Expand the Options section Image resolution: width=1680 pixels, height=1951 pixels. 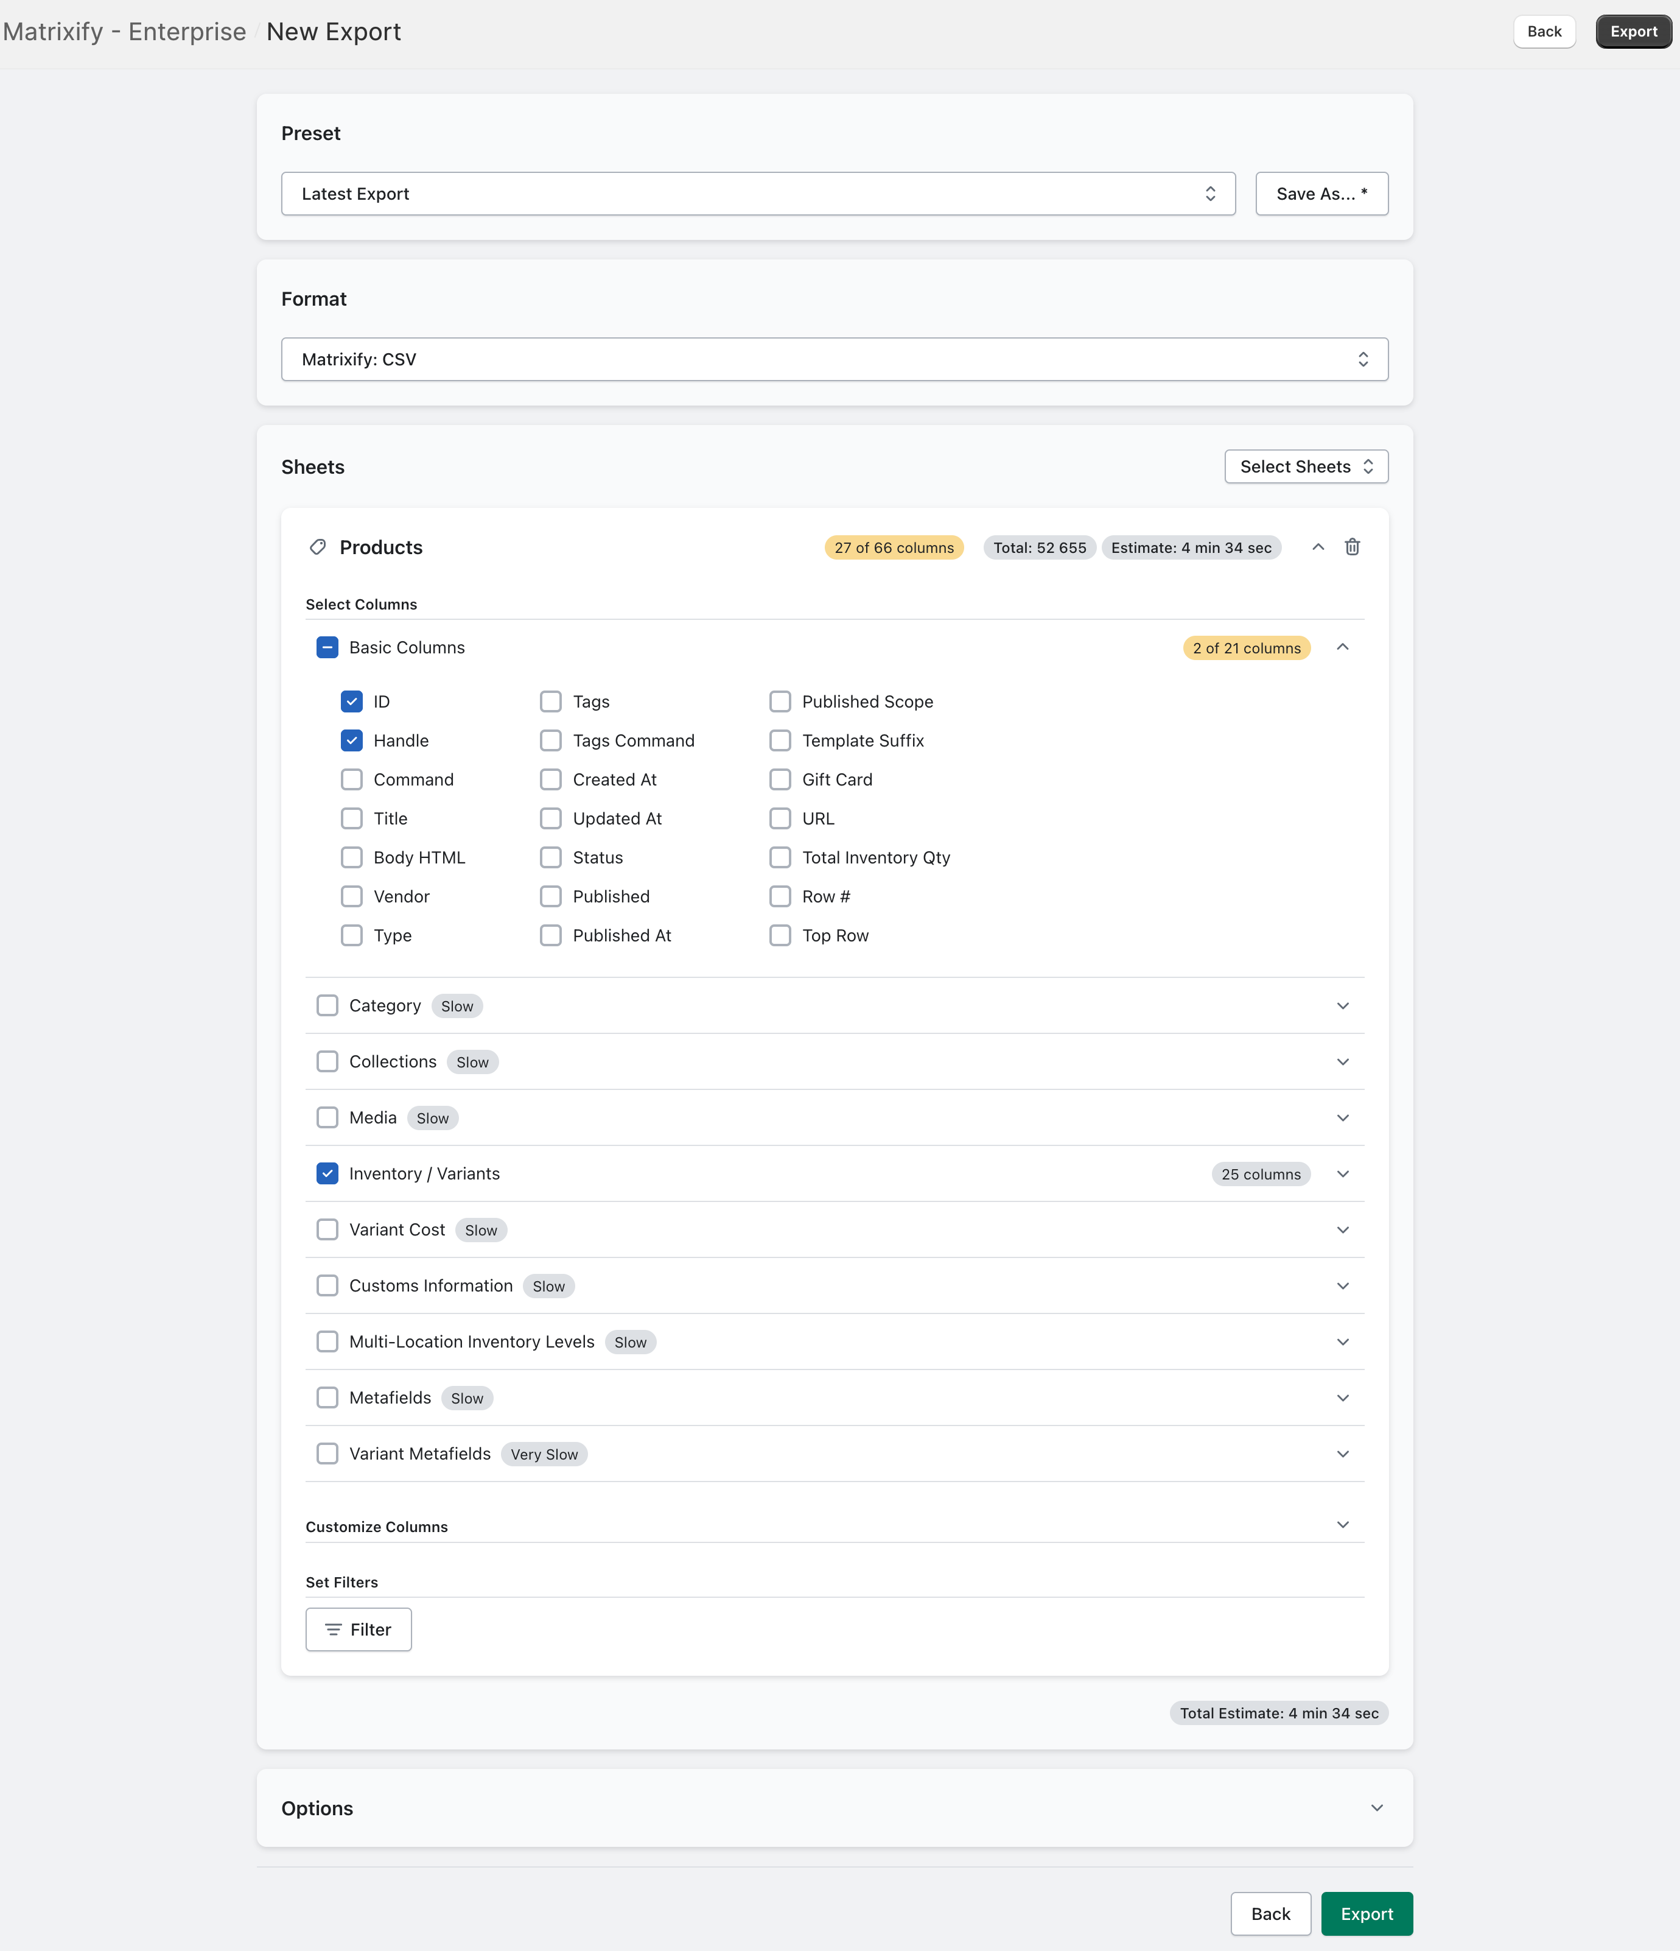1376,1808
